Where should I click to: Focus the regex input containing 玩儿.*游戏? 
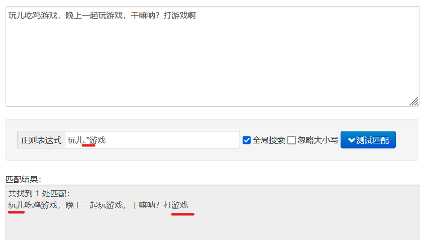(152, 140)
